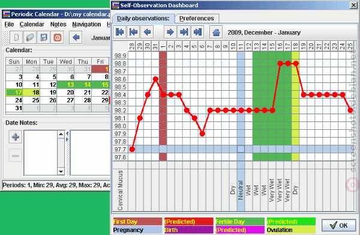Click the Fertile Day green legend swatch

tap(240, 222)
